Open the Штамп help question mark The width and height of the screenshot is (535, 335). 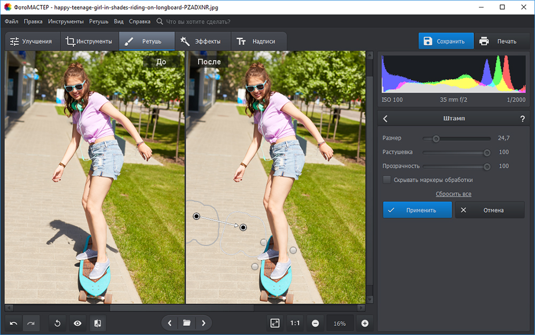coord(522,119)
